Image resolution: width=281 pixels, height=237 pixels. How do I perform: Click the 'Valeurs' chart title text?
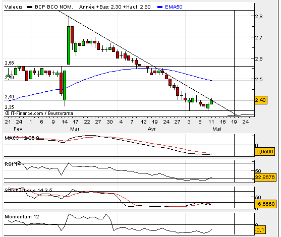click(14, 7)
